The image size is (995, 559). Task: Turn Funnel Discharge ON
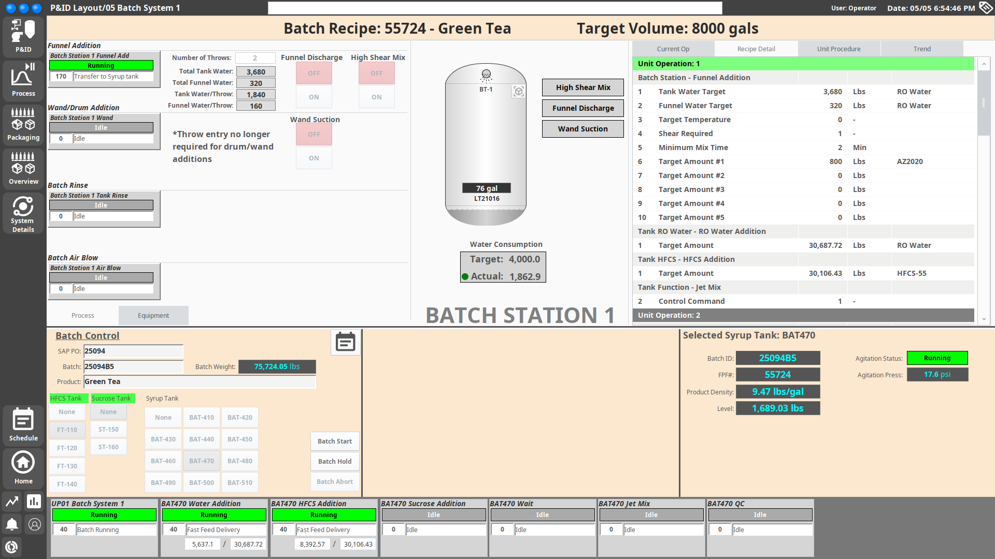coord(314,97)
